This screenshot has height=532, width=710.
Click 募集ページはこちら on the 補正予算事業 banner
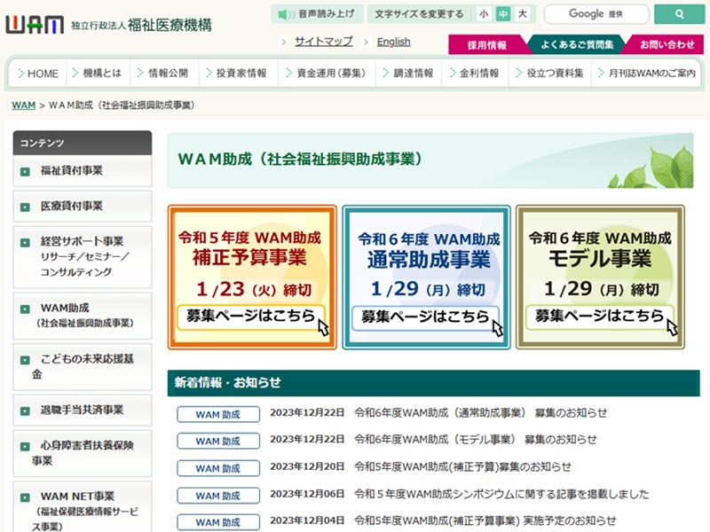[x=251, y=317]
